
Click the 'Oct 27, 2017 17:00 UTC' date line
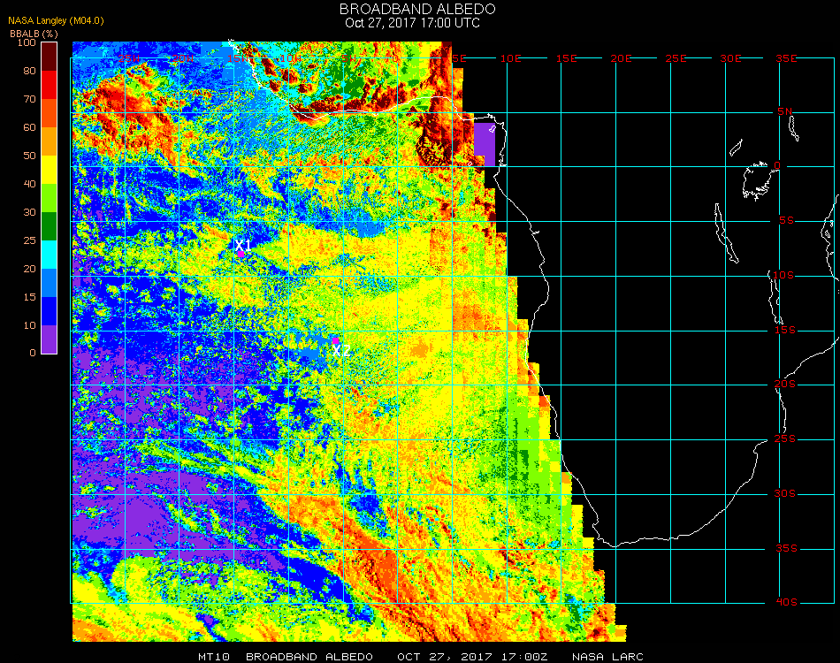[413, 23]
